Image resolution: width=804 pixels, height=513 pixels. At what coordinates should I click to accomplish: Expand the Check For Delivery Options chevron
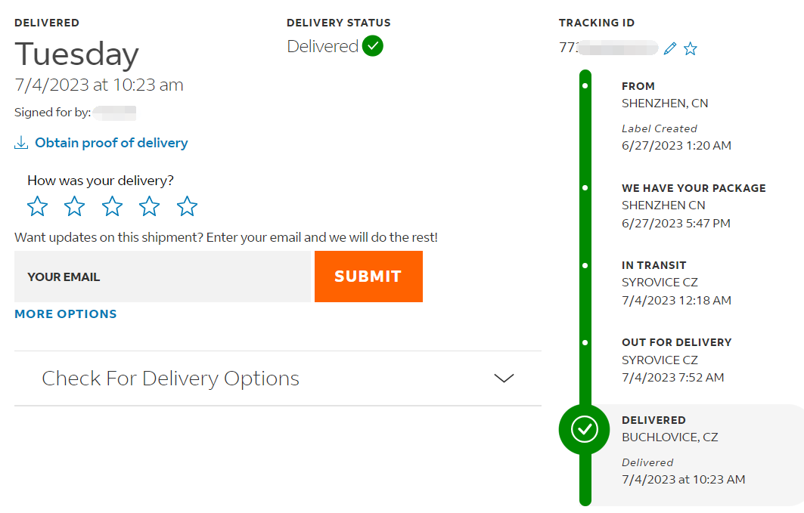(x=504, y=379)
